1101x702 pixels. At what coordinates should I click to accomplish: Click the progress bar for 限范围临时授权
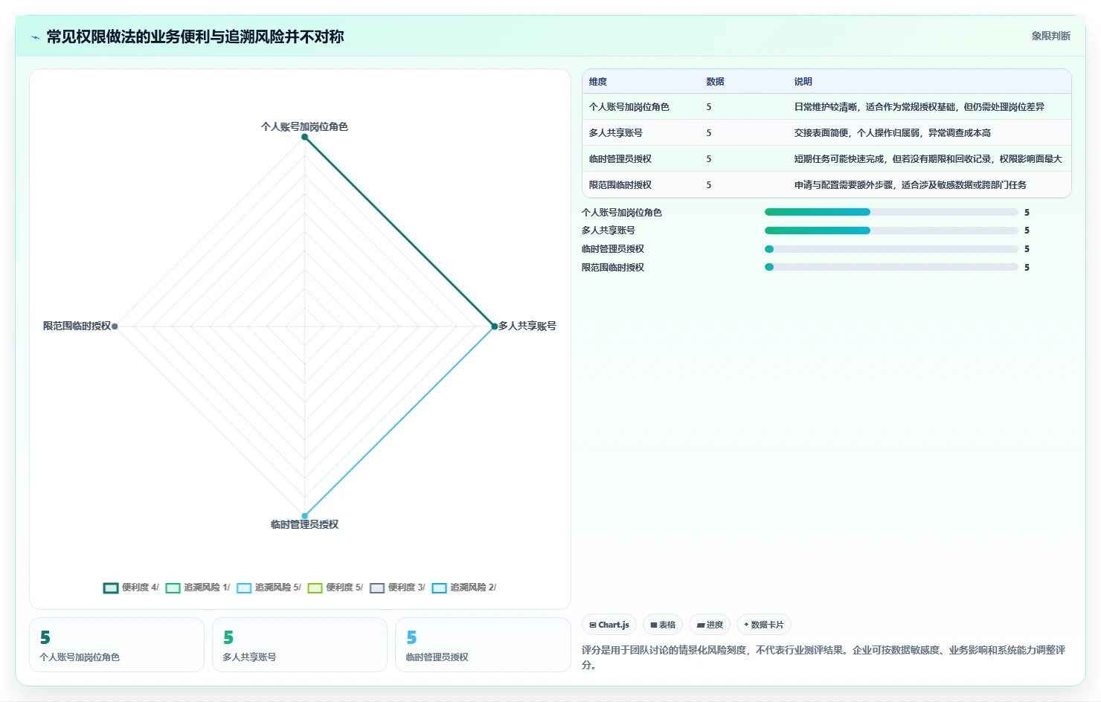[891, 267]
